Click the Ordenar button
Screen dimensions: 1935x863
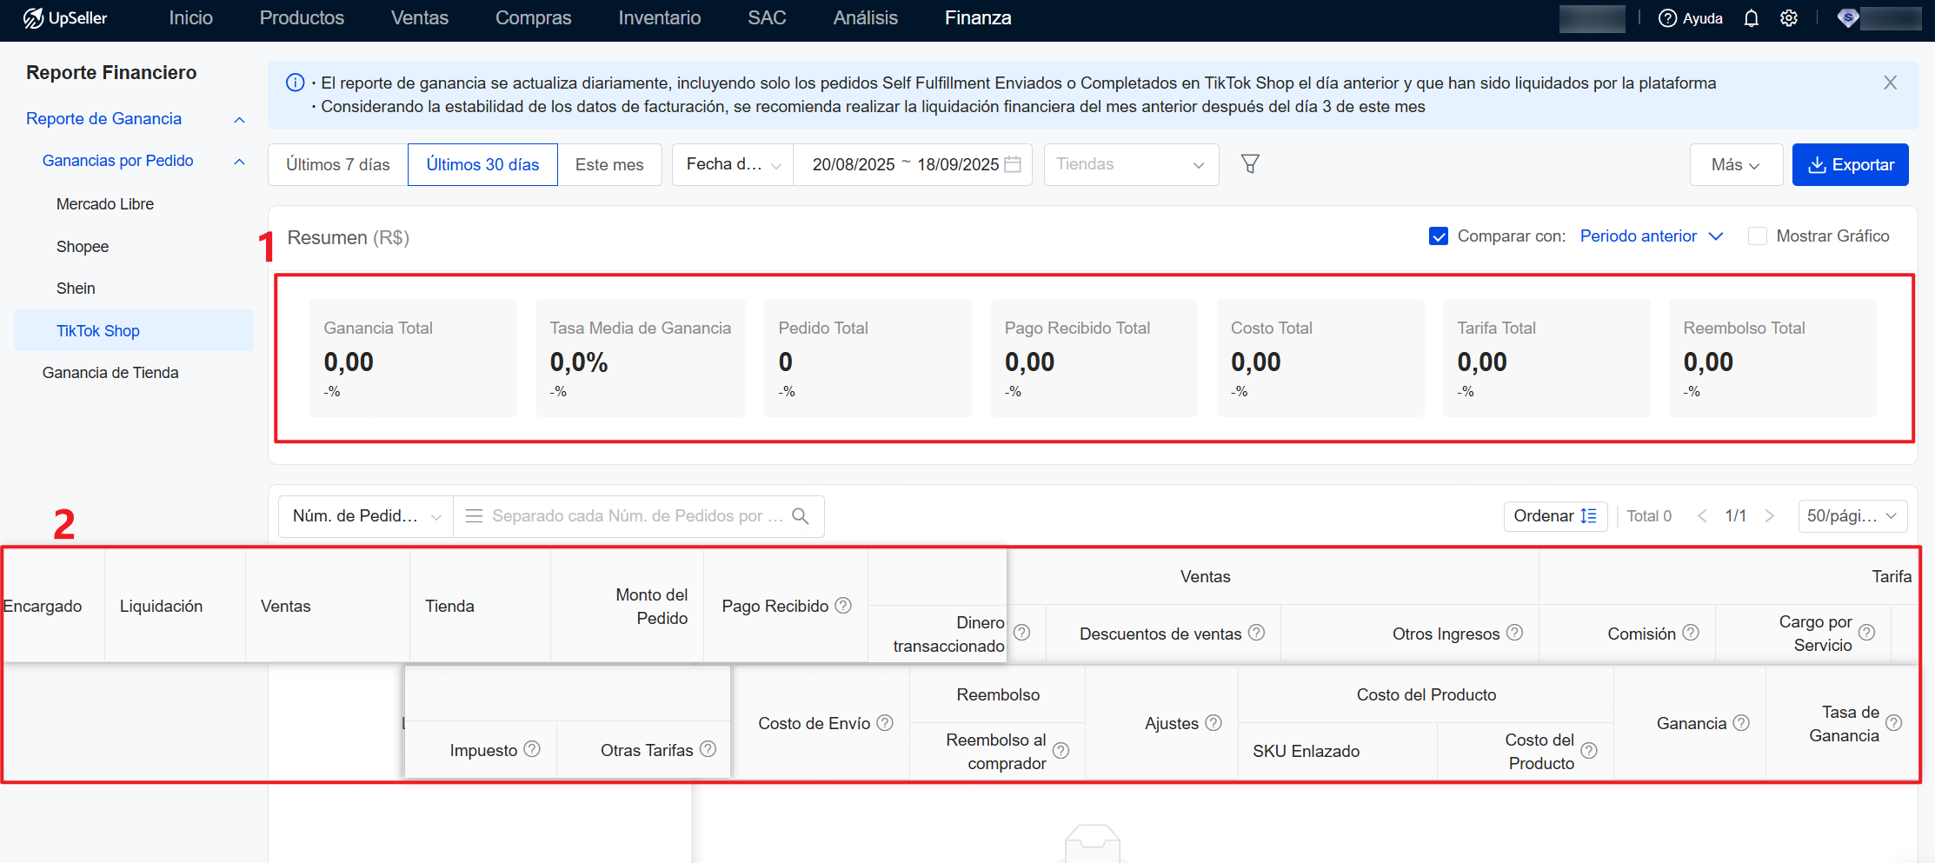coord(1554,516)
